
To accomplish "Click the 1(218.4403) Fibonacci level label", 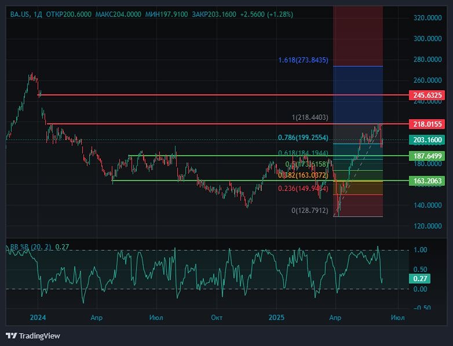I will click(x=310, y=117).
